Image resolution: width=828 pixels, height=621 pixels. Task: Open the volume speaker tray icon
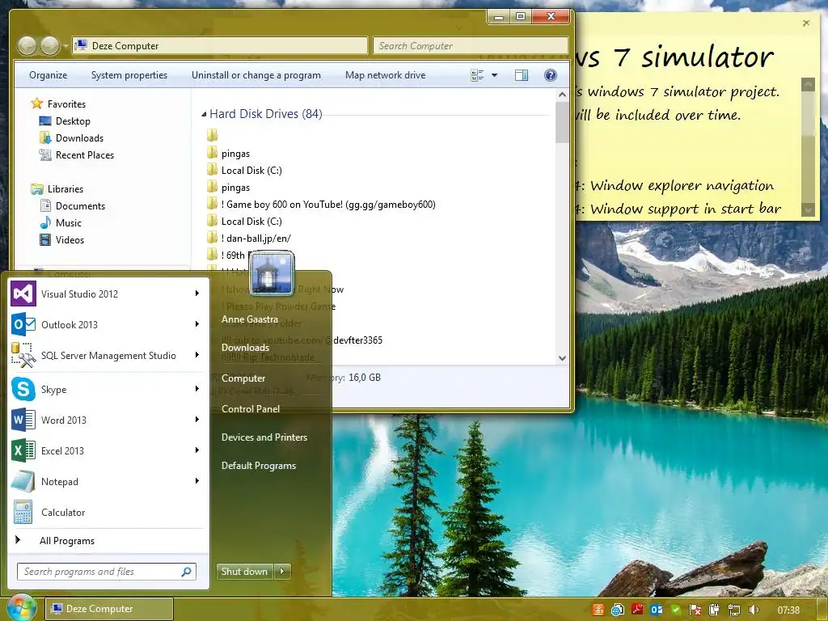[x=754, y=610]
